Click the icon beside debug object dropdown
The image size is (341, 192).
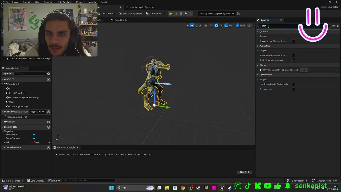[239, 14]
